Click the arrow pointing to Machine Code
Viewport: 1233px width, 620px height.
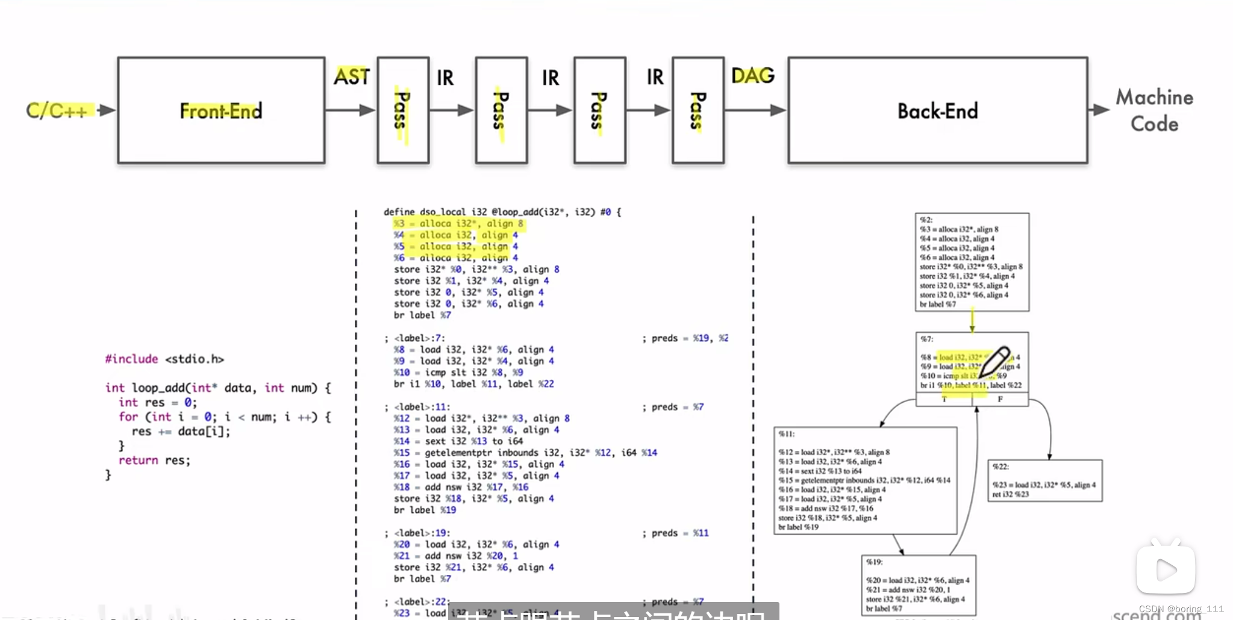coord(1100,110)
